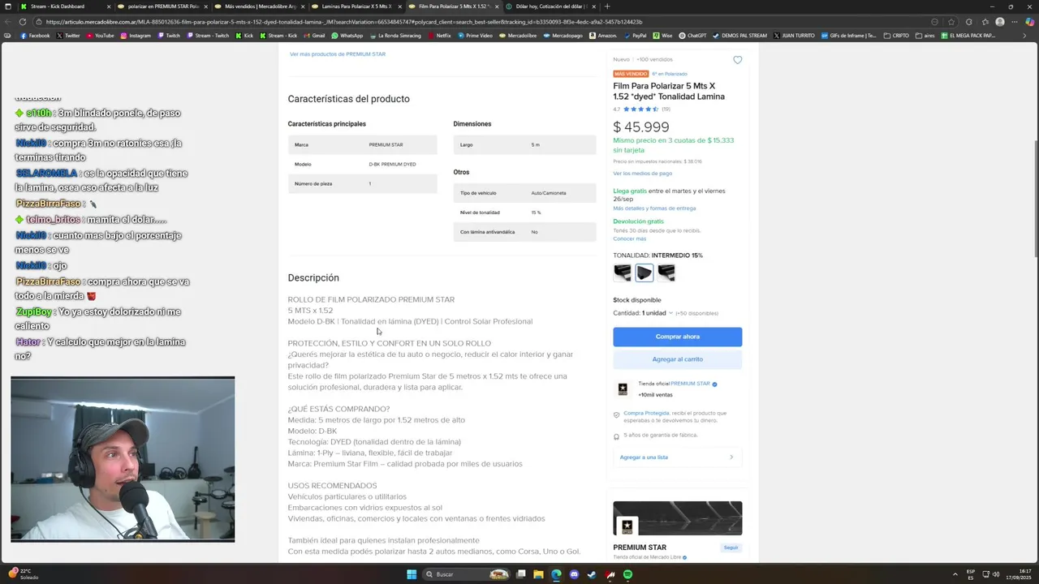Open the weather widget showing 22°C
The height and width of the screenshot is (584, 1039).
[23, 574]
